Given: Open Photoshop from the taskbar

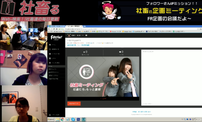Looking at the screenshot, I should 78,120.
